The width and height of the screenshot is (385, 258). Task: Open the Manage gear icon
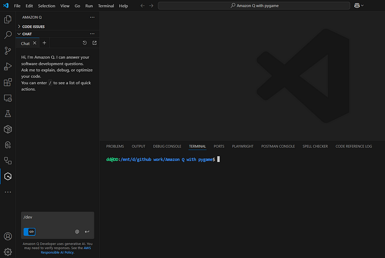8,252
